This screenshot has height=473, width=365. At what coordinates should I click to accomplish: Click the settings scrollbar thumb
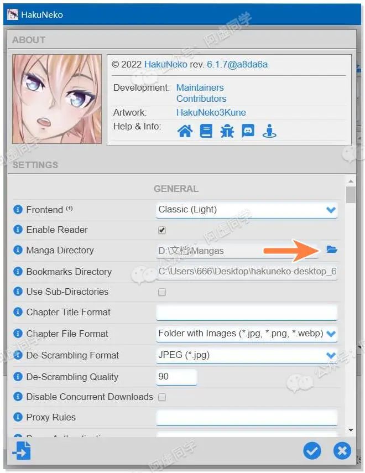(x=351, y=195)
